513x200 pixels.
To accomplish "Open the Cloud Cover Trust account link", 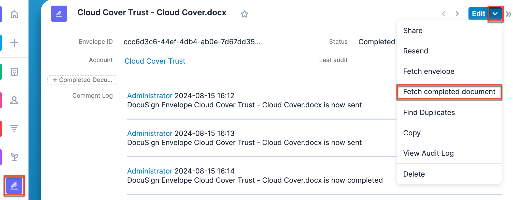I will (x=155, y=61).
